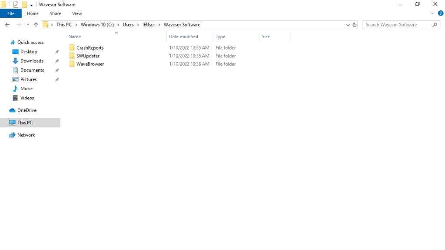Open Network in the navigation pane
This screenshot has width=445, height=250.
pyautogui.click(x=26, y=135)
